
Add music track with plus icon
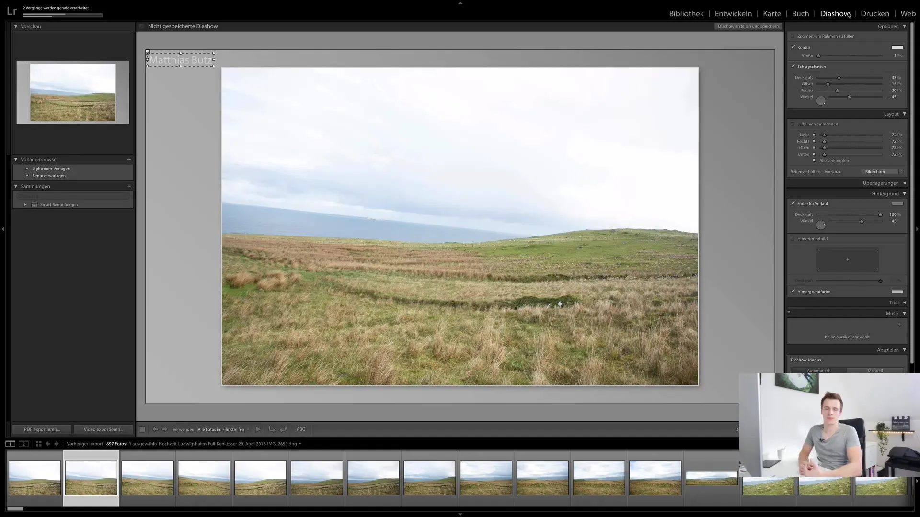pyautogui.click(x=899, y=325)
